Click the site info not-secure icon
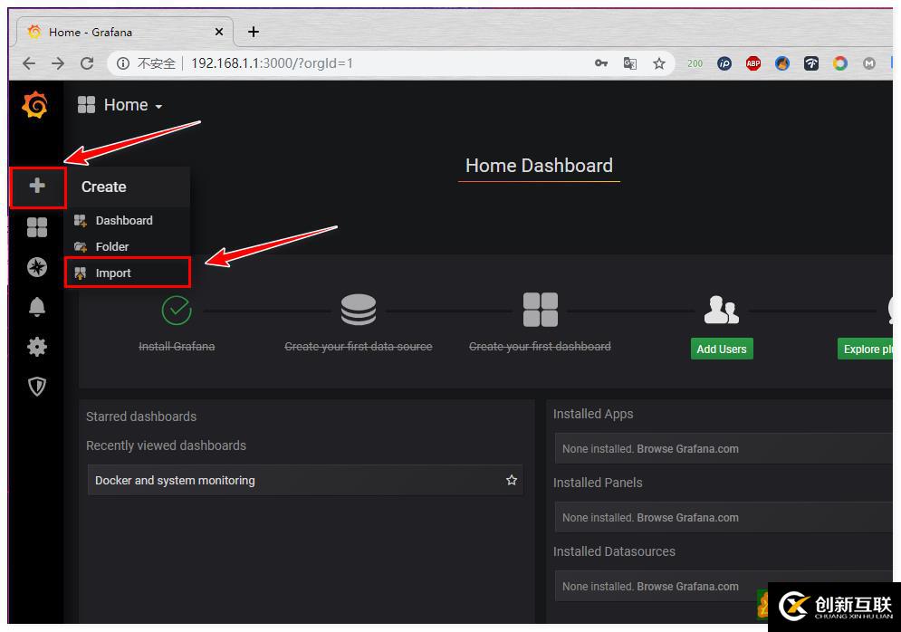This screenshot has height=632, width=901. tap(123, 63)
